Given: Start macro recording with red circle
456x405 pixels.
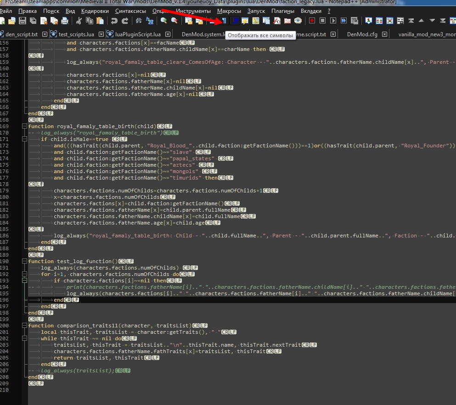Looking at the screenshot, I should pos(312,21).
